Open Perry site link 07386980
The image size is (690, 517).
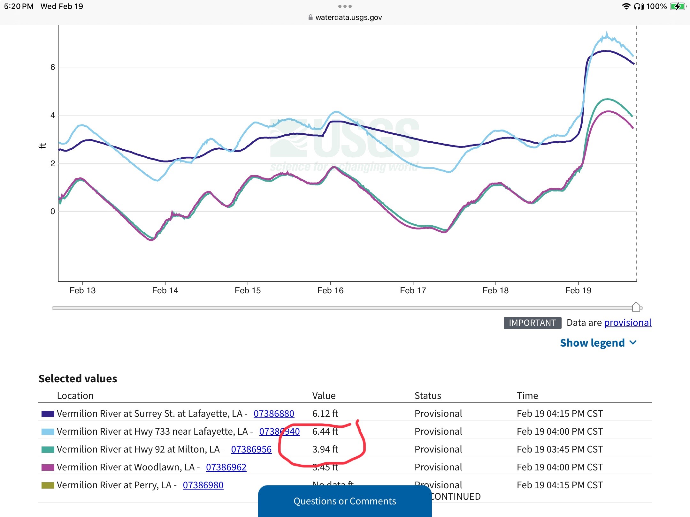click(x=203, y=485)
